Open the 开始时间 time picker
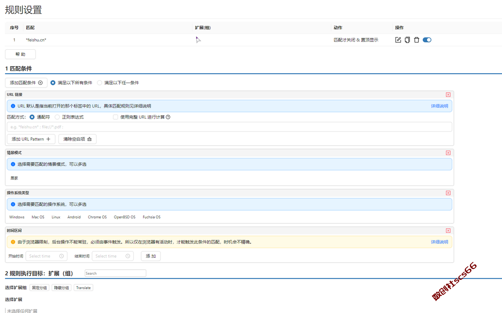502x313 pixels. (46, 256)
